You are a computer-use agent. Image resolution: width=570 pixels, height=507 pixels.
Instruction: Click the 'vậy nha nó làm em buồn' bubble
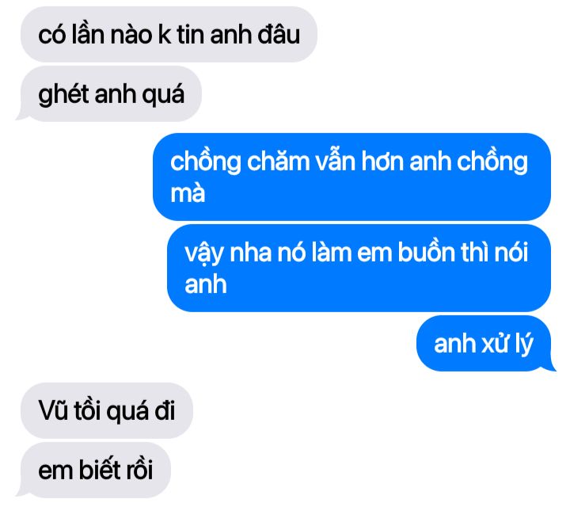coord(359,268)
